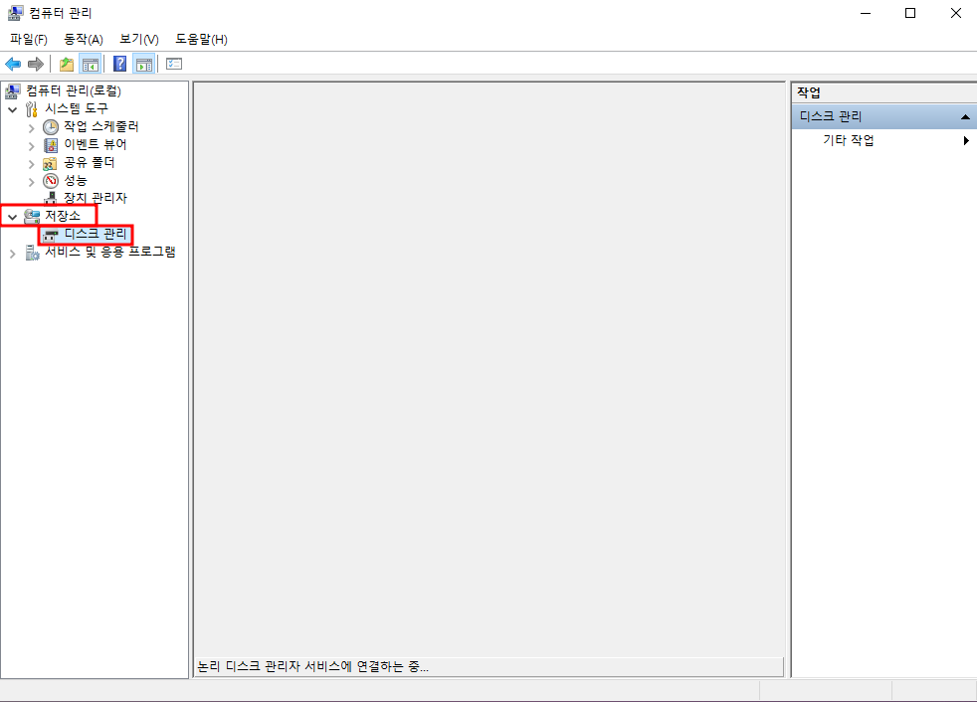The width and height of the screenshot is (977, 702).
Task: Select 시스템 도구 label in tree
Action: pyautogui.click(x=77, y=109)
